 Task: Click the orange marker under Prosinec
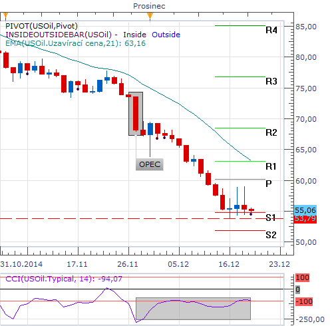[x=150, y=17]
